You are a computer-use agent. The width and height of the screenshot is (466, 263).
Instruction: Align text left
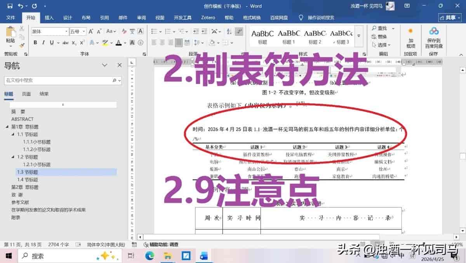tap(154, 42)
